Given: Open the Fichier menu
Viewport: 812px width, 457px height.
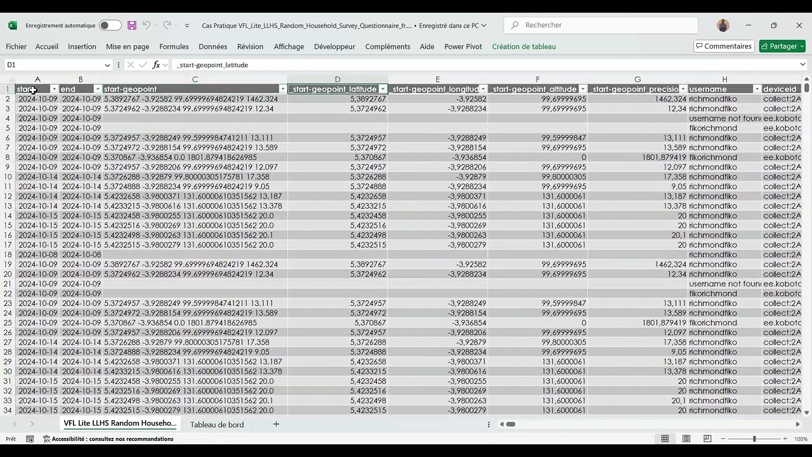Looking at the screenshot, I should (x=16, y=46).
